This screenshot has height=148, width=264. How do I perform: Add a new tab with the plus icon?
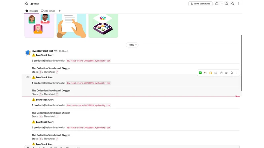[60, 11]
